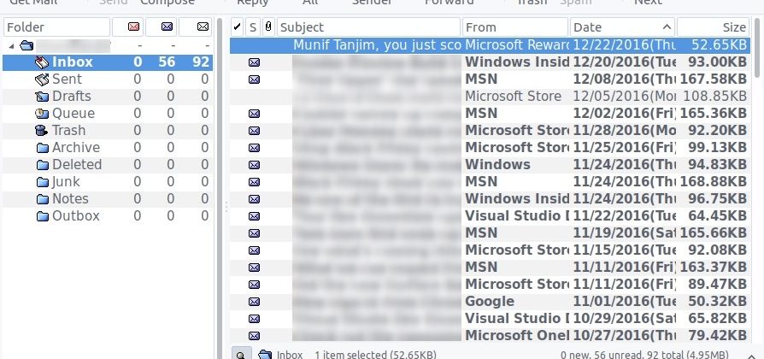Click the Inbox folder icon in status bar
The image size is (764, 359).
[x=265, y=355]
